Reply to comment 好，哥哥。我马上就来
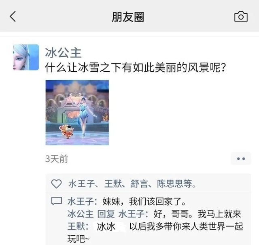This screenshot has width=259, height=245. click(x=197, y=214)
